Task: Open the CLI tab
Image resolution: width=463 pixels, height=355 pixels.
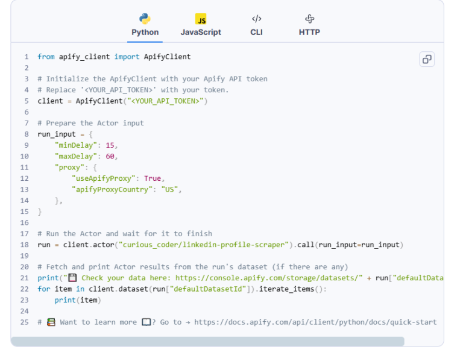Action: coord(256,33)
